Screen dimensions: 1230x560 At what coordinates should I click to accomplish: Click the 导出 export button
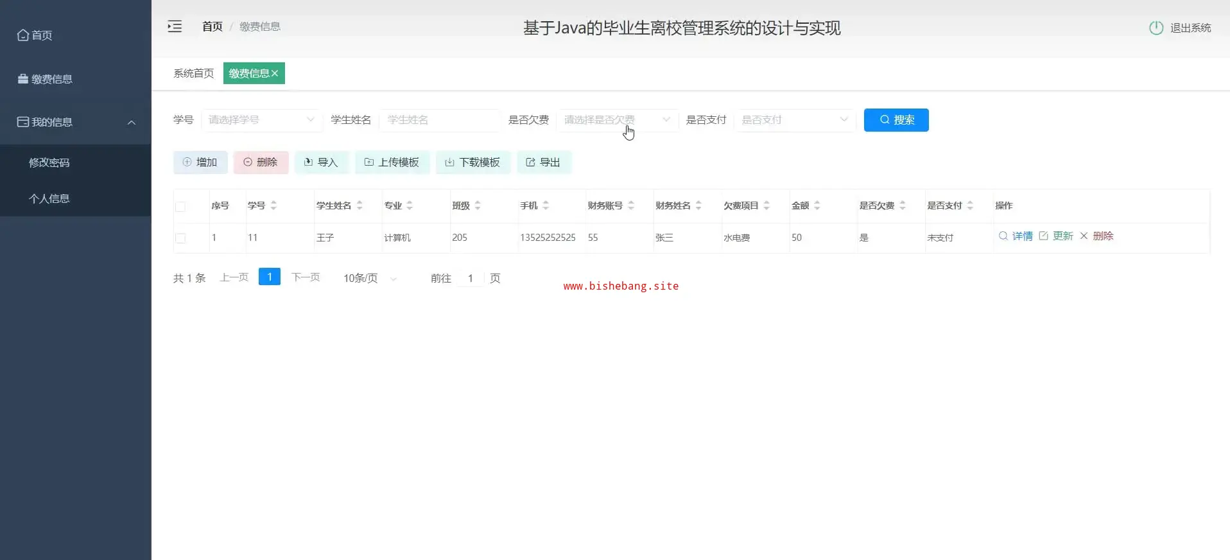tap(543, 162)
